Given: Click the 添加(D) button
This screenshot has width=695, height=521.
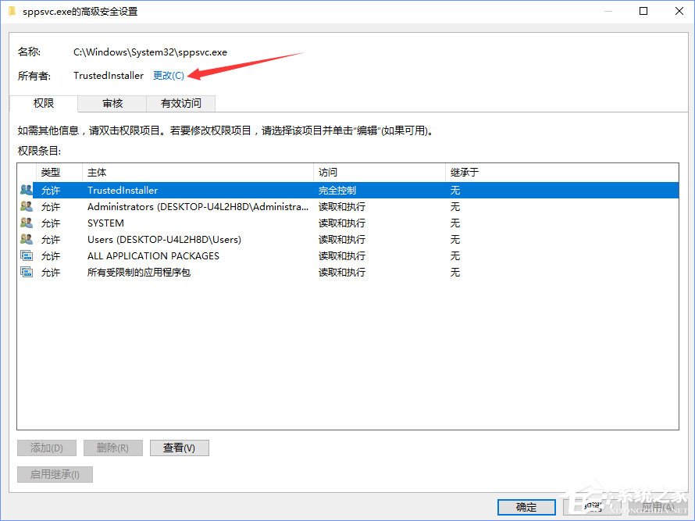Looking at the screenshot, I should [46, 448].
